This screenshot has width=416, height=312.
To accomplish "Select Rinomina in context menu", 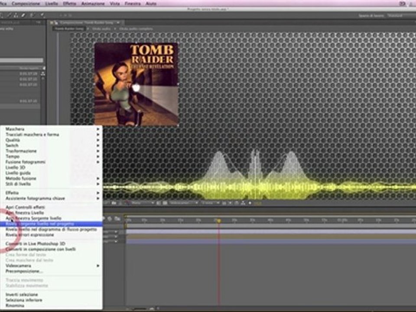I will (52, 305).
